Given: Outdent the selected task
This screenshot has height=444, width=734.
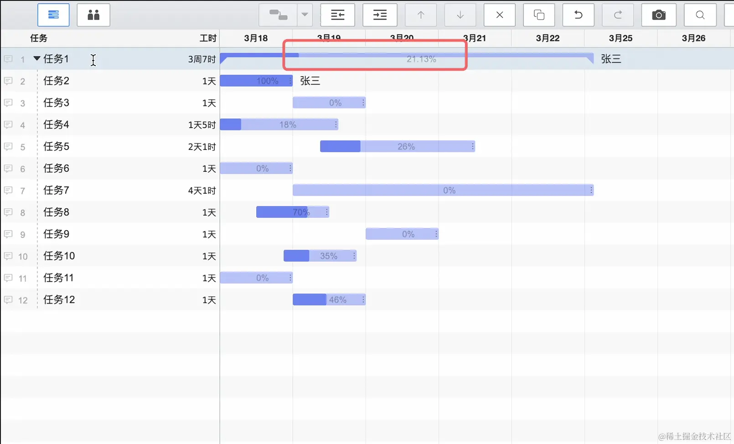Looking at the screenshot, I should 338,15.
